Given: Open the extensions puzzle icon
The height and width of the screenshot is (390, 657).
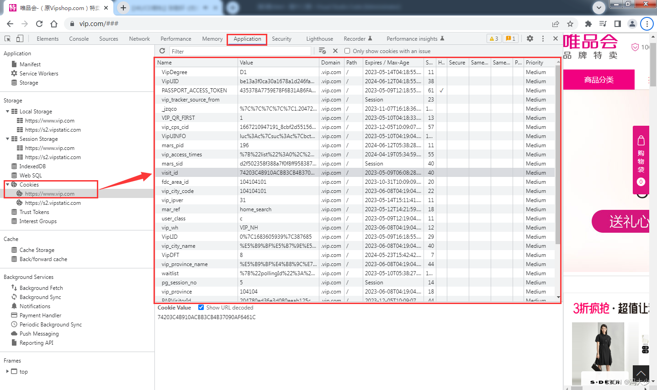Looking at the screenshot, I should coord(588,24).
